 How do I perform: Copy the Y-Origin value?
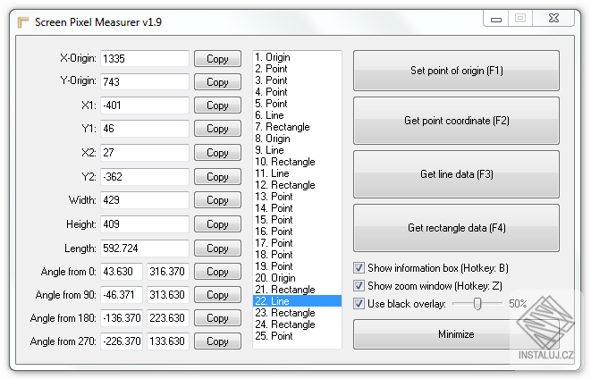point(217,81)
